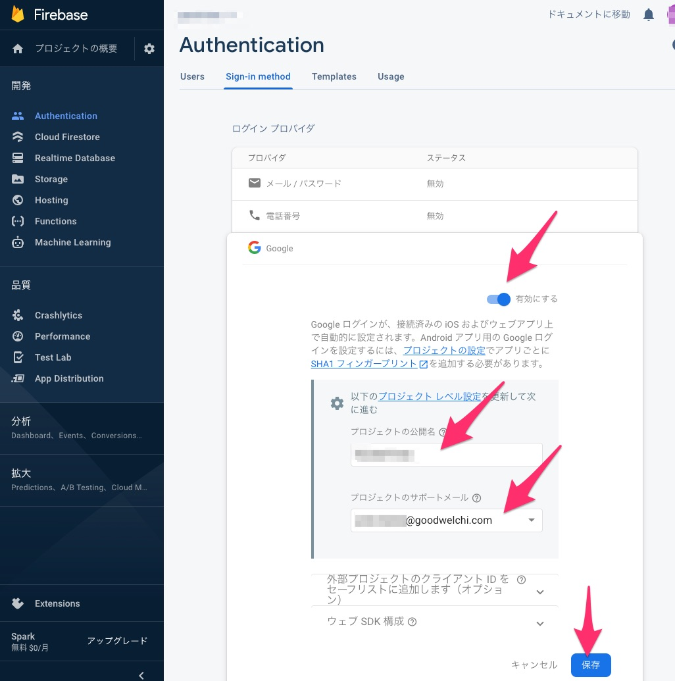Click the email envelope provider icon
Image resolution: width=675 pixels, height=681 pixels.
(x=255, y=183)
